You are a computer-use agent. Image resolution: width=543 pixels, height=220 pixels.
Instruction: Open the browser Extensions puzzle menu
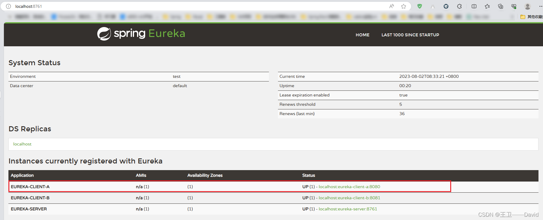(459, 6)
